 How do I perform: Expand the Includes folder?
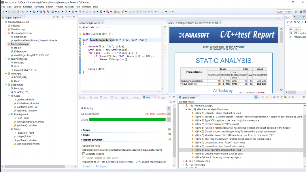tap(6, 26)
